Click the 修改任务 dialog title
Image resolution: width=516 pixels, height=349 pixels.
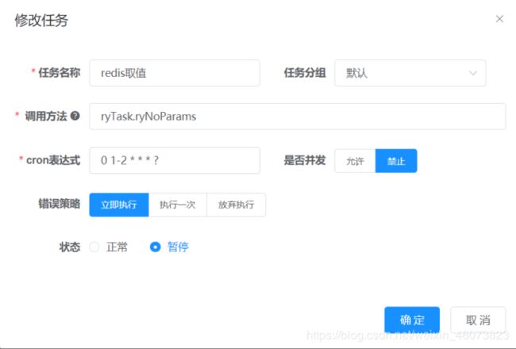[41, 20]
